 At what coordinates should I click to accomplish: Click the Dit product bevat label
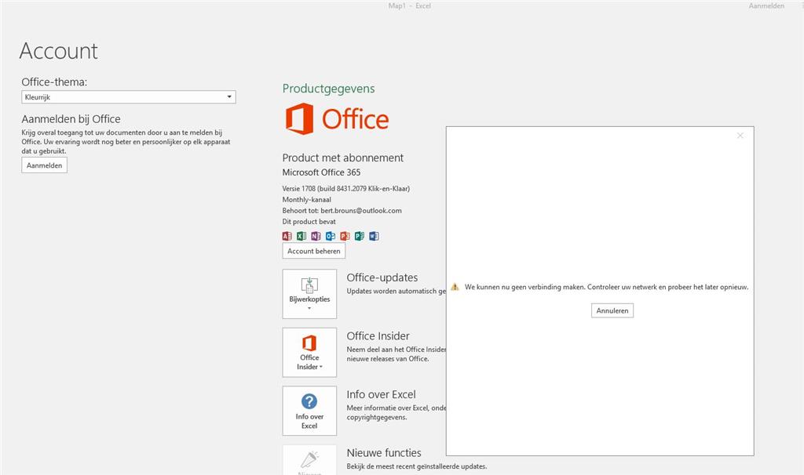coord(309,222)
